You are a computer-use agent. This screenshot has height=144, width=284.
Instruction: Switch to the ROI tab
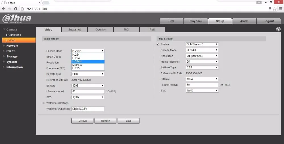(126, 30)
